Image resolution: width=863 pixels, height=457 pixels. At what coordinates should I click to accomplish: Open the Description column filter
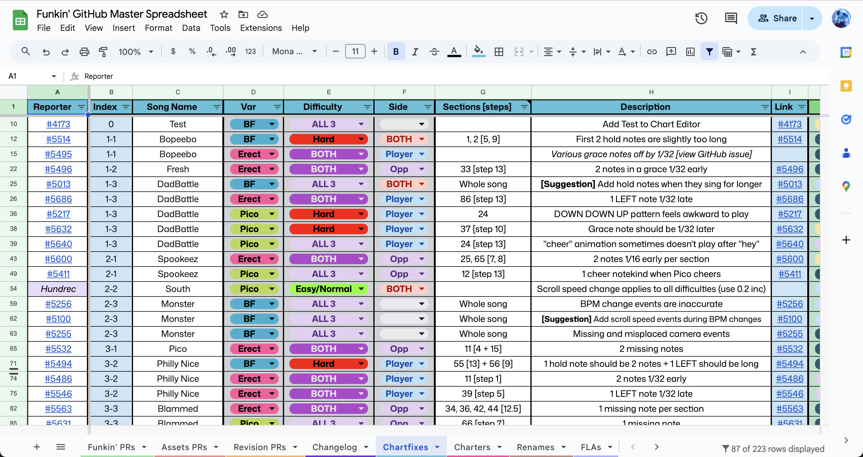(x=765, y=107)
